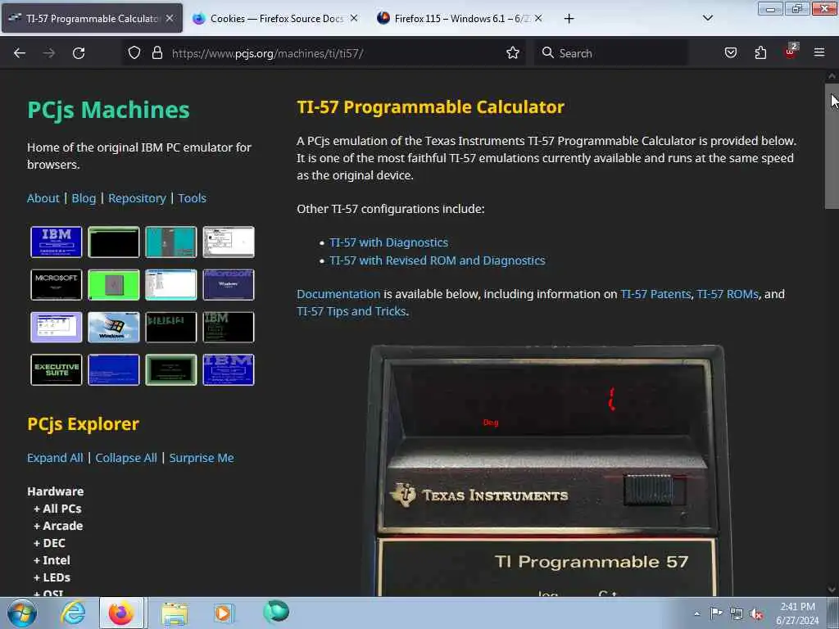This screenshot has height=629, width=839.
Task: Open TI-57 Tips and Tricks link
Action: [x=351, y=311]
